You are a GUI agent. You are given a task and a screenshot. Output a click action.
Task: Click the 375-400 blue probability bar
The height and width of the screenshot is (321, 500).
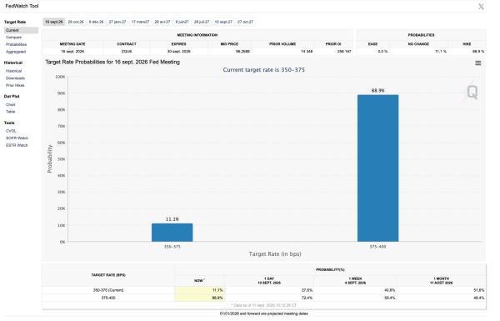(x=377, y=168)
